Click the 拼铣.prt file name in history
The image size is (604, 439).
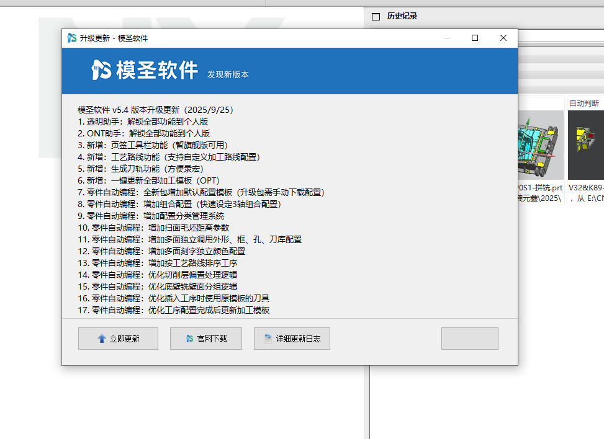tap(541, 188)
